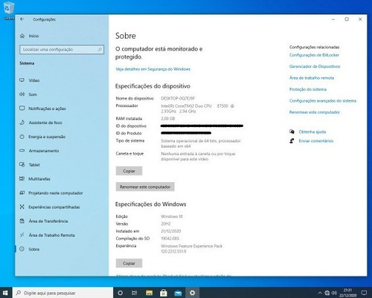Click the Energia e suspensão power icon
This screenshot has width=372, height=298.
coord(22,137)
